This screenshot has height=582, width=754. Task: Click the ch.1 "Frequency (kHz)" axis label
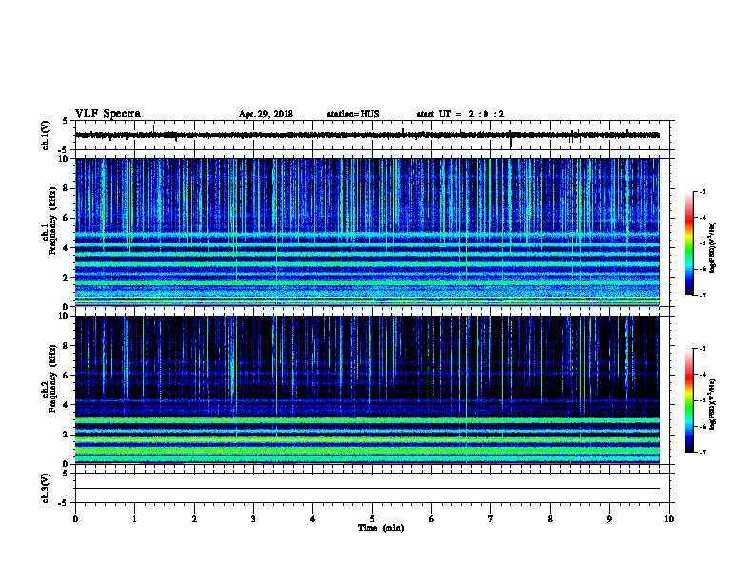click(53, 222)
